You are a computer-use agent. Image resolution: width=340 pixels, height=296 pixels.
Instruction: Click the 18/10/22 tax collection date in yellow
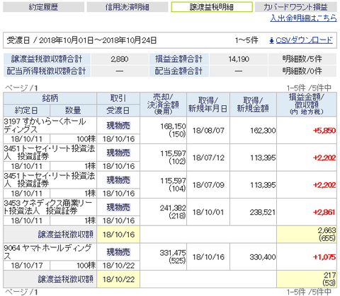coord(118,280)
